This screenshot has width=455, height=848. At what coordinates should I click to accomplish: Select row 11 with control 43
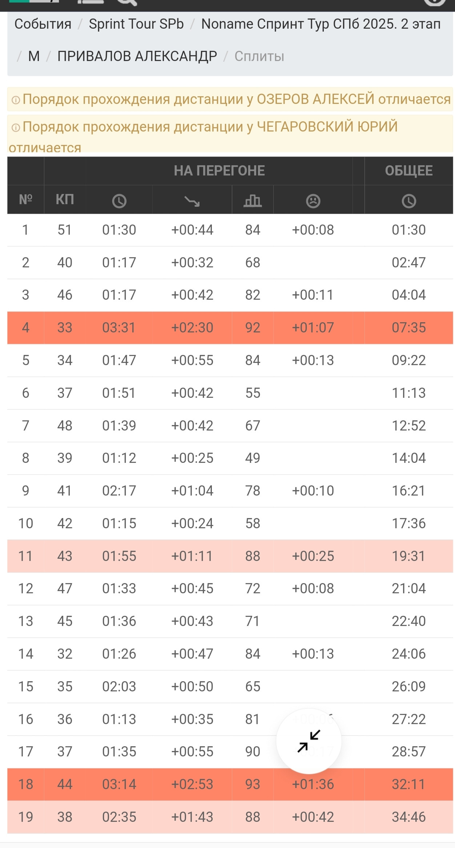tap(230, 556)
